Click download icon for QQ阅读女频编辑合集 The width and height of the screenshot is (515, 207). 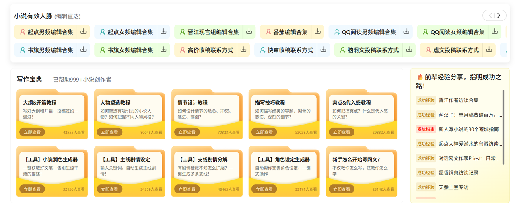(495, 31)
